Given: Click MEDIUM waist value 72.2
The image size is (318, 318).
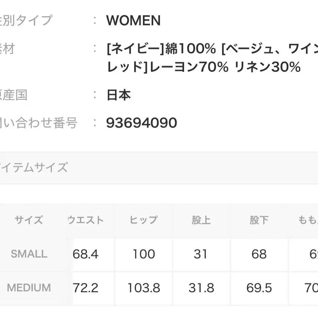Looking at the screenshot, I should coord(86,288).
